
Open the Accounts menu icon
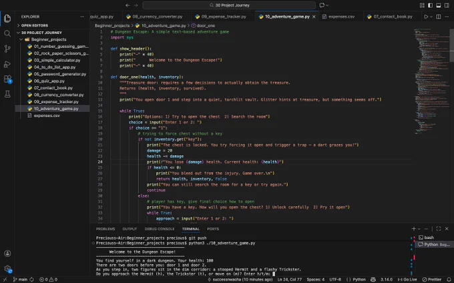pos(7,253)
